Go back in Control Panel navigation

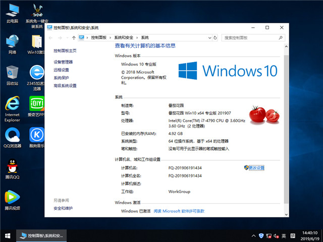coord(50,38)
